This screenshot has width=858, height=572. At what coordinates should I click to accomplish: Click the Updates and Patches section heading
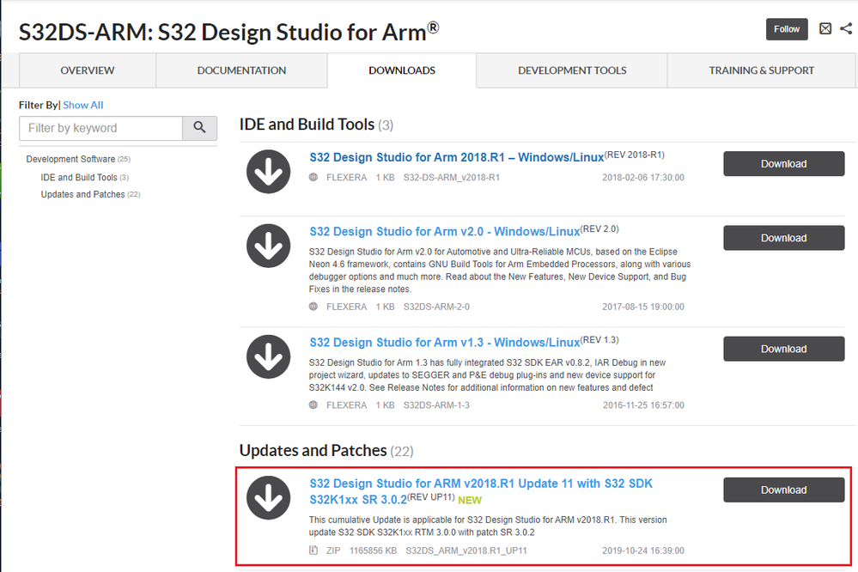pos(313,451)
